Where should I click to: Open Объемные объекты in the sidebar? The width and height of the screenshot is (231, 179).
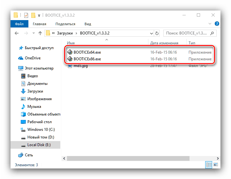click(x=44, y=114)
